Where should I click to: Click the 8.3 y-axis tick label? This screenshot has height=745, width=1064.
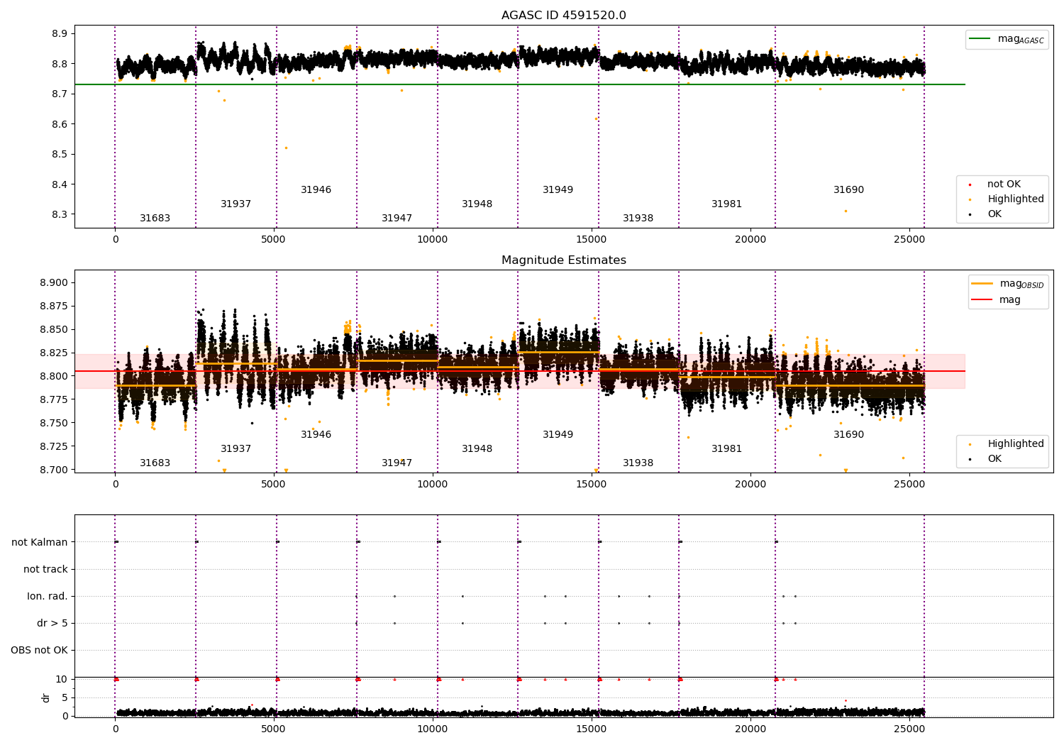pyautogui.click(x=59, y=215)
